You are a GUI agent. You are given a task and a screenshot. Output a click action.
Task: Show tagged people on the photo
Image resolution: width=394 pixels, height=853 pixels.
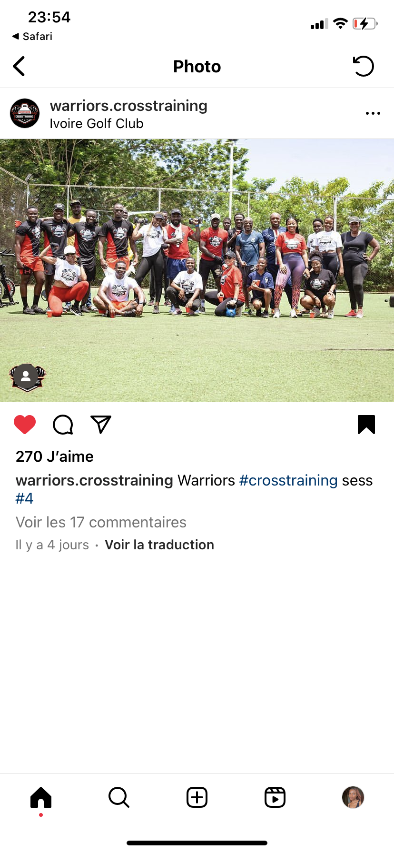tap(26, 377)
